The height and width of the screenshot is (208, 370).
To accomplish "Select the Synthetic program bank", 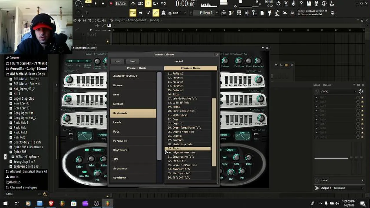I will click(133, 178).
